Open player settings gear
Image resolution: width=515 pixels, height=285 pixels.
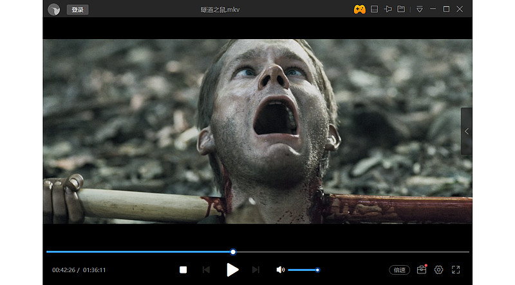438,270
